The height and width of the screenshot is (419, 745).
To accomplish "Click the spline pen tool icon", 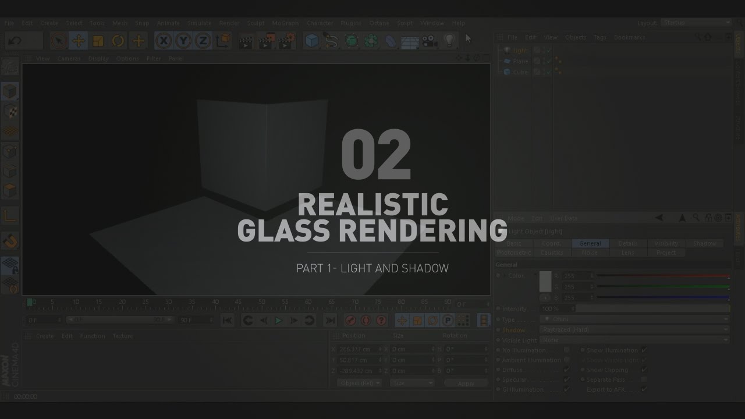I will pyautogui.click(x=332, y=41).
